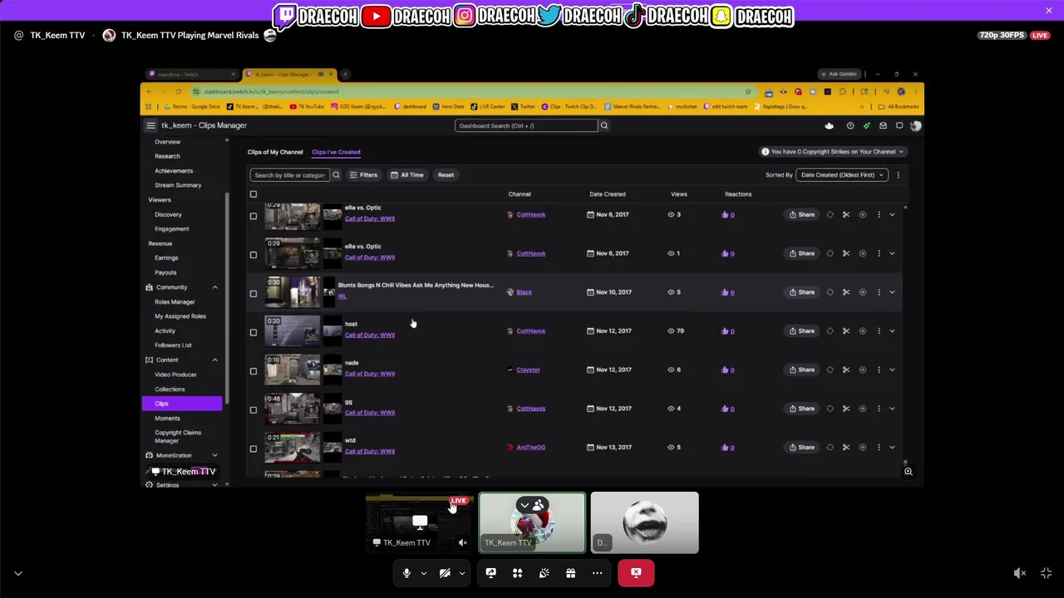Exit fullscreen with the bottom-right icon
Screen dimensions: 1064x598
click(x=1047, y=573)
